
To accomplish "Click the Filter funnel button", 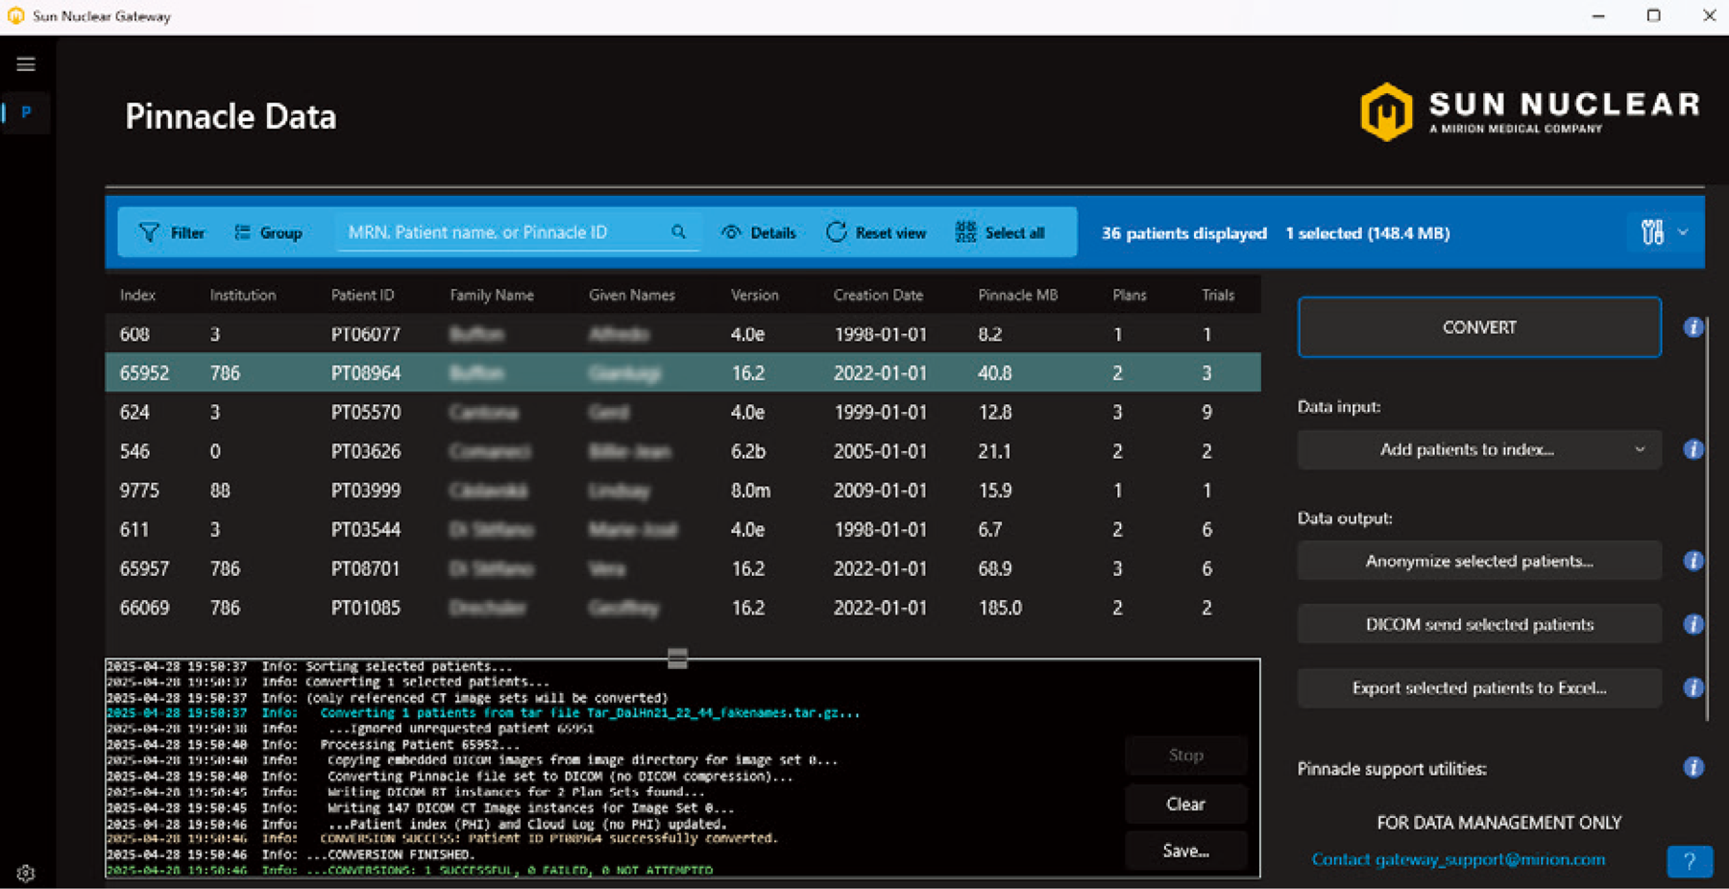I will point(172,232).
